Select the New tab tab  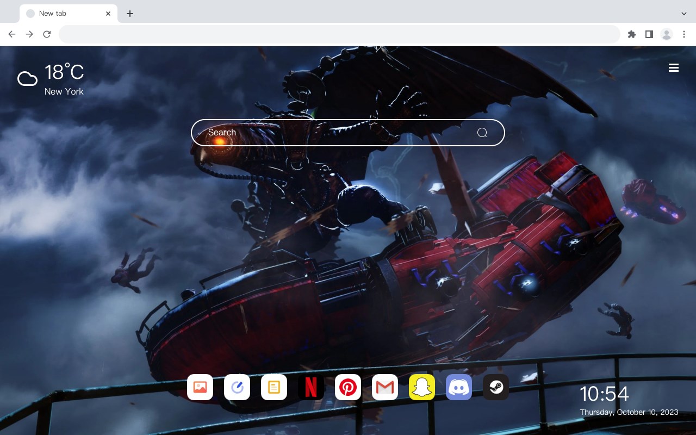[x=69, y=14]
